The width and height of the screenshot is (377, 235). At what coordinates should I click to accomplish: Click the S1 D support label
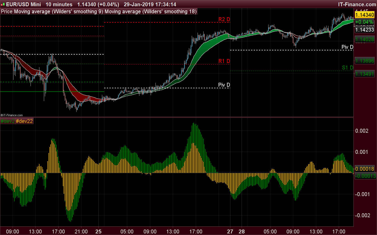click(x=347, y=67)
